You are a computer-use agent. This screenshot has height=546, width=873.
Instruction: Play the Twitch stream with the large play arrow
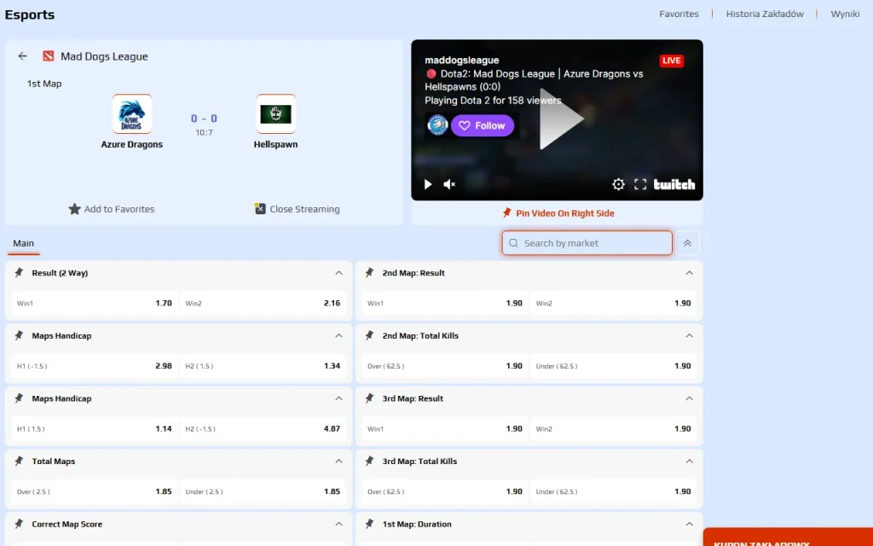click(x=561, y=119)
